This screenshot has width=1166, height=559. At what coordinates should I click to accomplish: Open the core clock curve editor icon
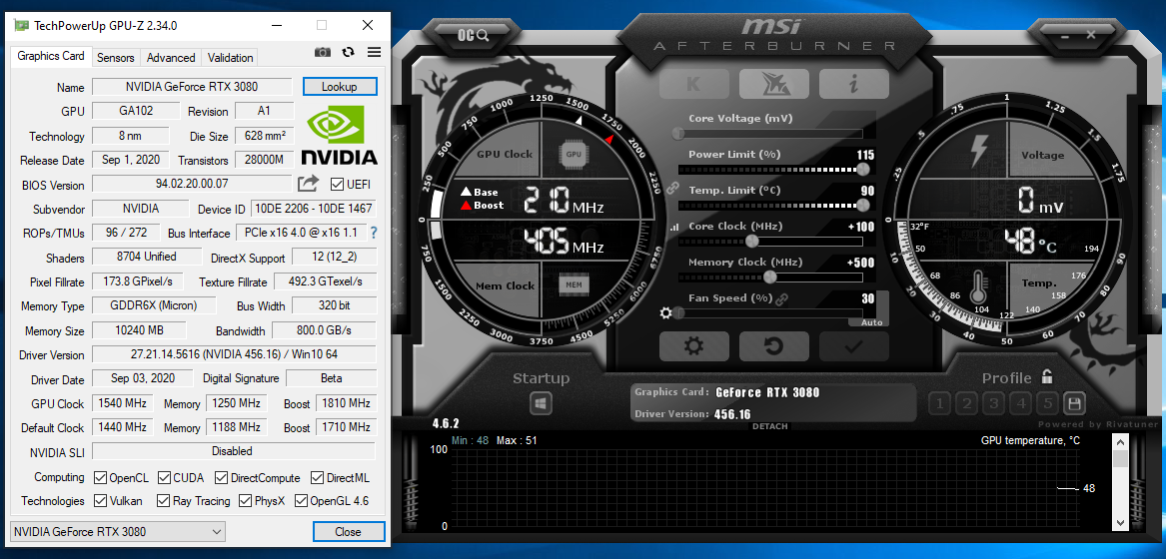pos(674,228)
